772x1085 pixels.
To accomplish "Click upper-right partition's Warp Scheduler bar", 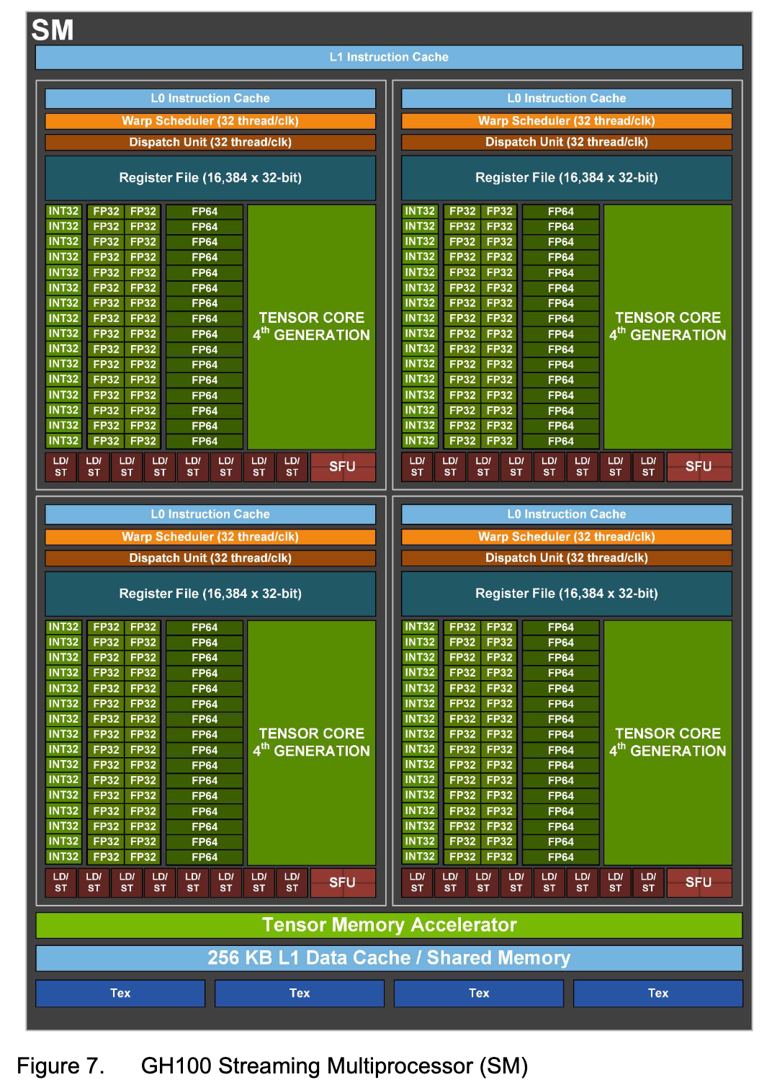I will [566, 121].
